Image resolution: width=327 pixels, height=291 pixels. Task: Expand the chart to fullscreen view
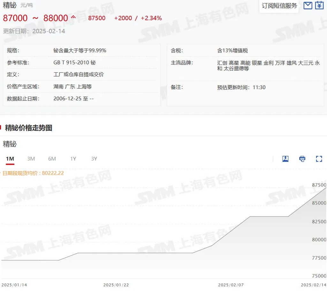[319, 159]
